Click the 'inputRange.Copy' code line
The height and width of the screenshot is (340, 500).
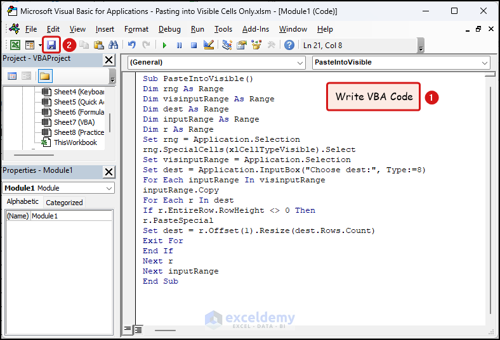coord(180,190)
